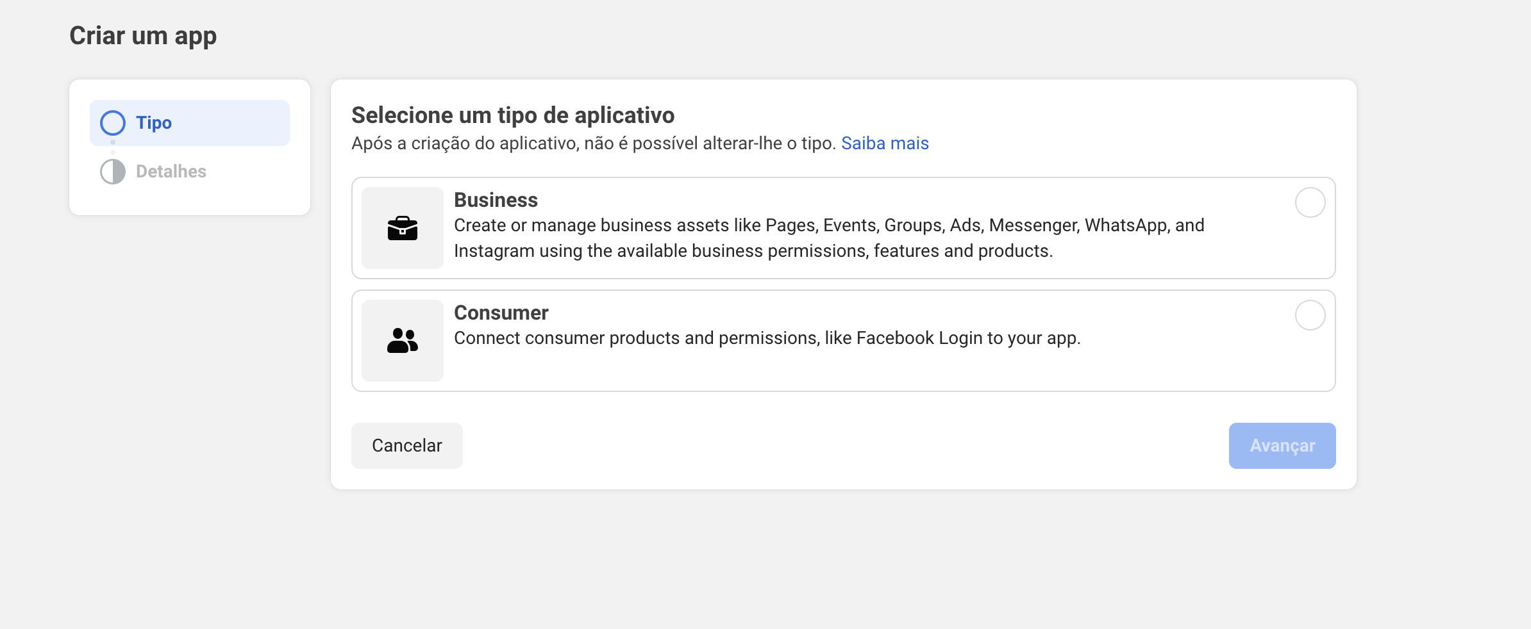The height and width of the screenshot is (629, 1531).
Task: Click the blue circle icon beside Tipo
Action: (x=113, y=123)
